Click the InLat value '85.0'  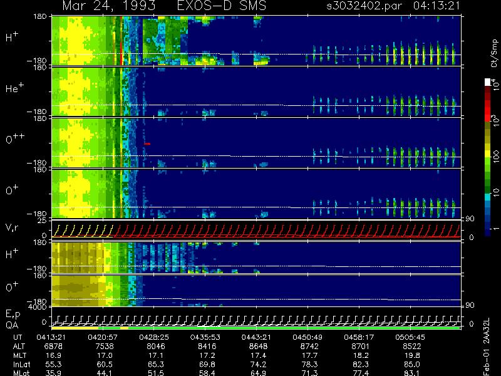click(x=412, y=364)
